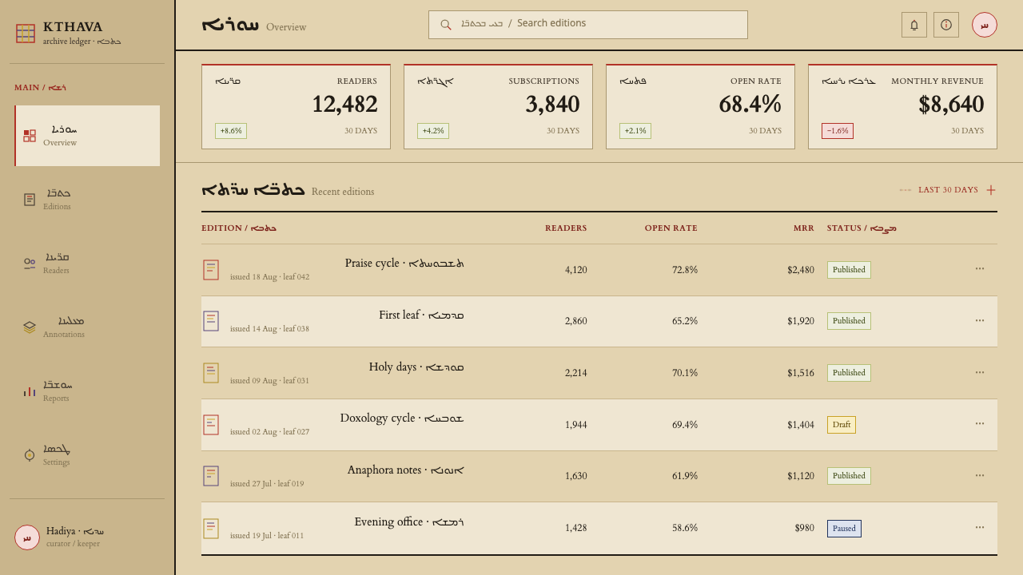Click the Evening office edition document icon
Image resolution: width=1023 pixels, height=575 pixels.
point(211,528)
